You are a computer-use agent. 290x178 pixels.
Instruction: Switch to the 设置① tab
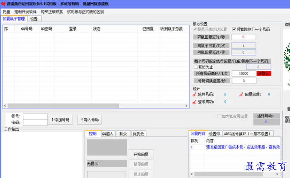[x=215, y=134]
